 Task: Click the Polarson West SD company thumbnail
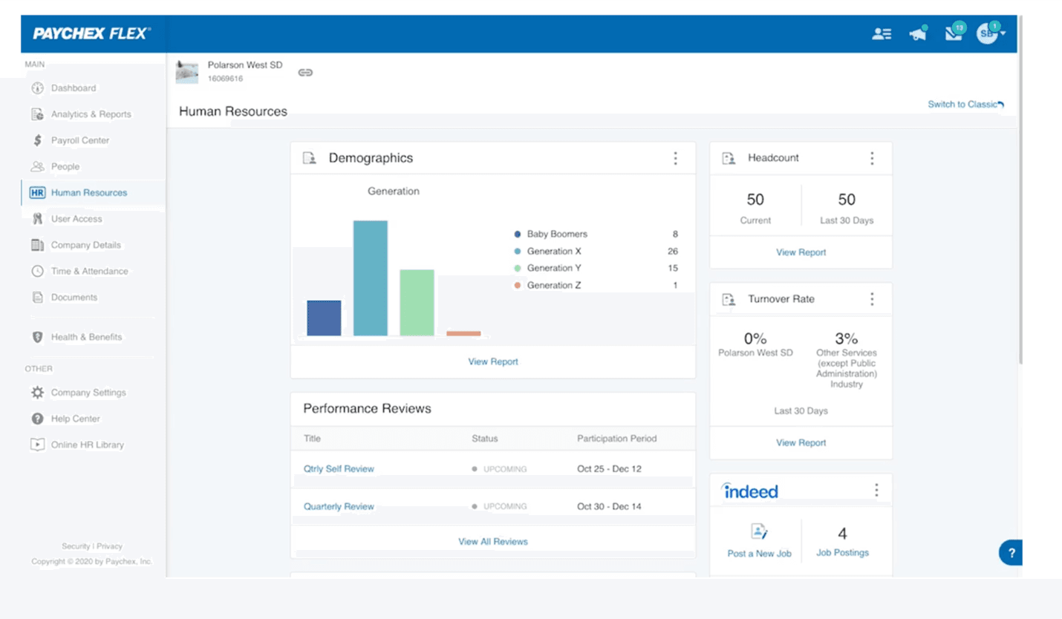[x=186, y=72]
